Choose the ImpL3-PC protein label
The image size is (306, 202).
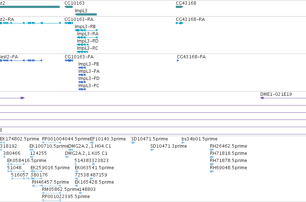point(88,86)
